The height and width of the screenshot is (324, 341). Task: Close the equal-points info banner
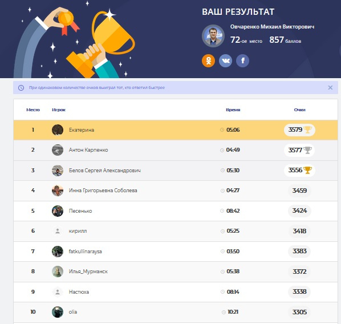(330, 87)
